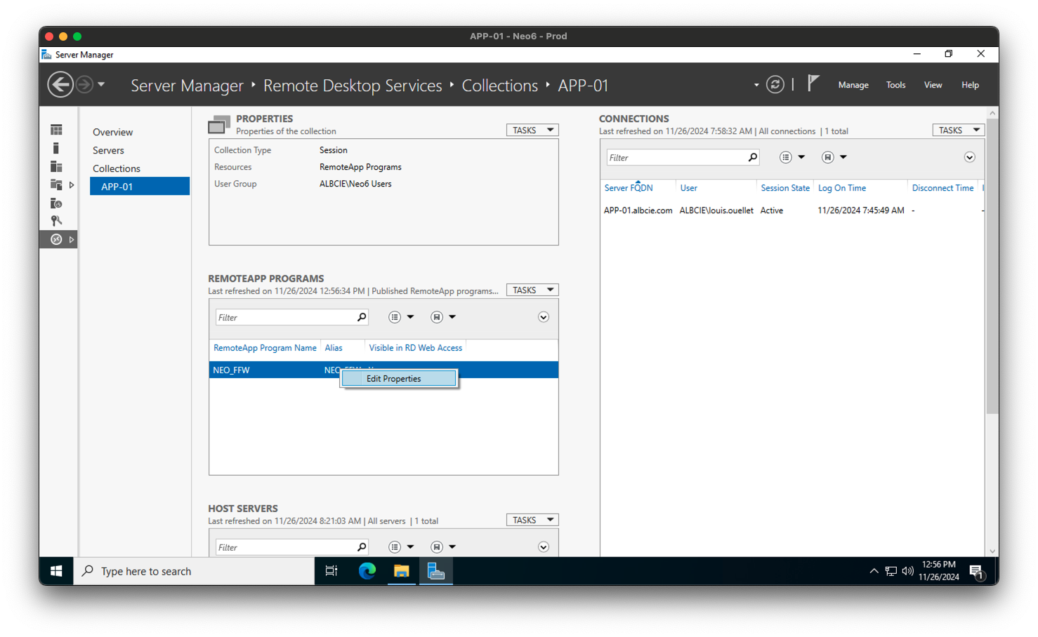Open the Local Server sidebar icon
The height and width of the screenshot is (637, 1038).
coord(56,147)
